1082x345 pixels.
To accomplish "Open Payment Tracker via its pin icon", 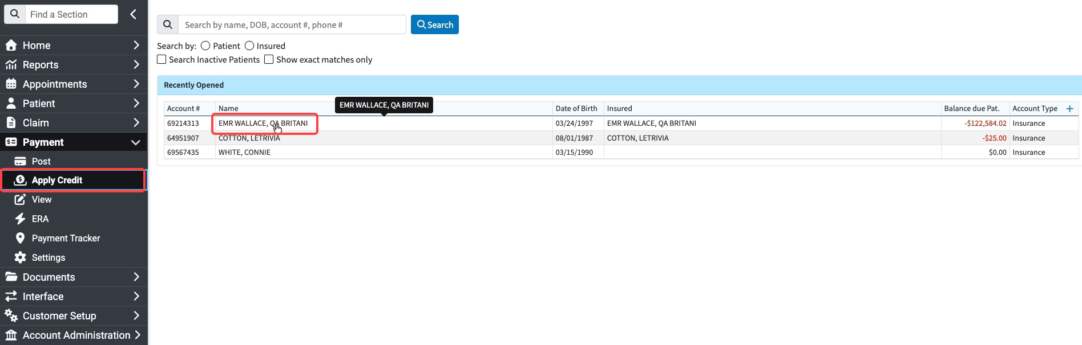I will pyautogui.click(x=20, y=238).
